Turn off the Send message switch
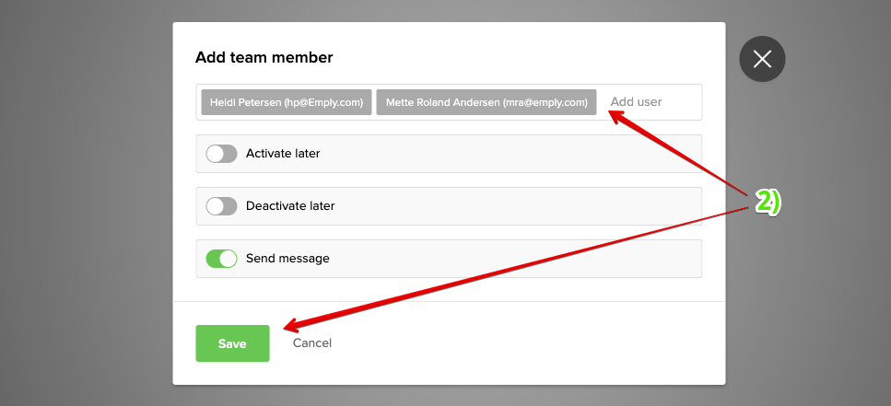891x406 pixels. tap(221, 259)
